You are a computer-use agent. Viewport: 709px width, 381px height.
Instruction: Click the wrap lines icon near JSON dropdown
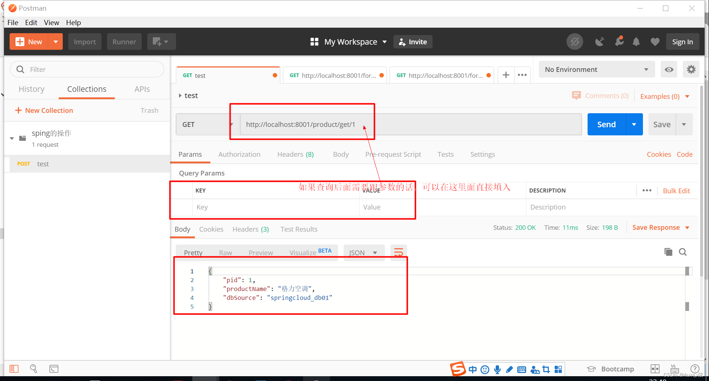(x=398, y=252)
